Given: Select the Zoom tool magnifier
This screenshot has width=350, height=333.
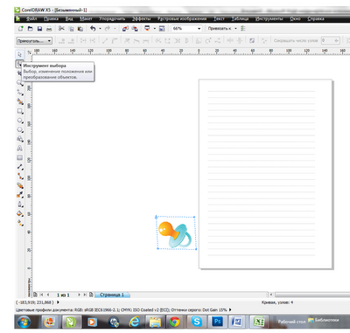Looking at the screenshot, I should coord(19,83).
